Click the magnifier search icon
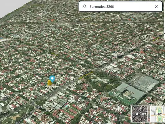Viewport: 165px width, 124px height. [x=85, y=7]
